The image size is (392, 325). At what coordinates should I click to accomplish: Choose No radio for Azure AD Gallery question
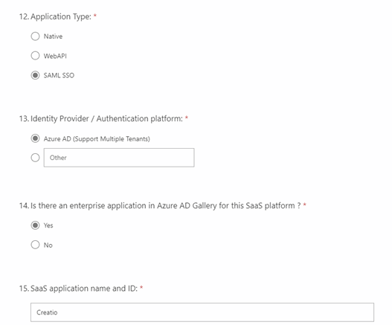(x=35, y=245)
